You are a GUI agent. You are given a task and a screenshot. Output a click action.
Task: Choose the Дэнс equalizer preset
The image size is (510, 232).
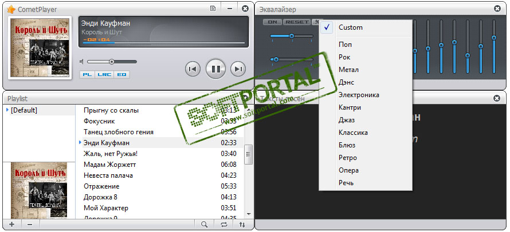point(366,82)
